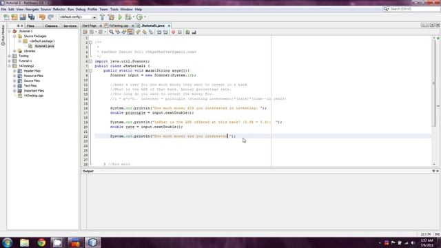441x248 pixels.
Task: Collapse the main method fold marker
Action: tap(90, 70)
